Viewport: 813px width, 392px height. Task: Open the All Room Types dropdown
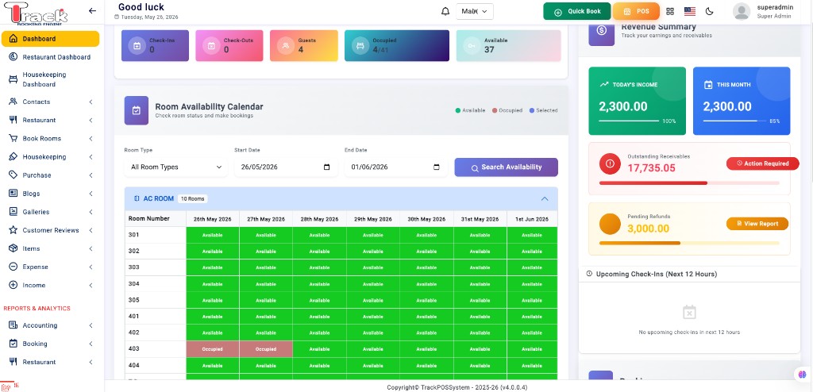click(175, 167)
